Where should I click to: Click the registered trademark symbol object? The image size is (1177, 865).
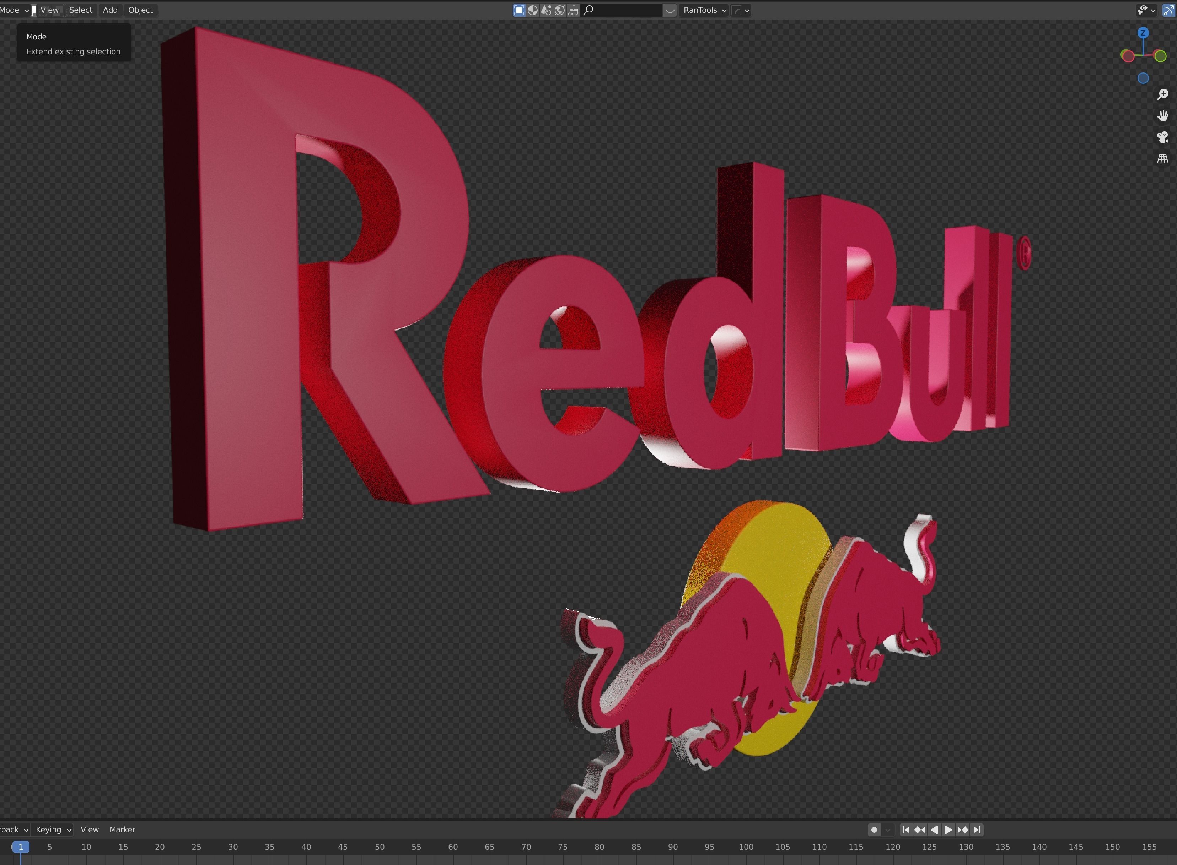coord(1023,254)
